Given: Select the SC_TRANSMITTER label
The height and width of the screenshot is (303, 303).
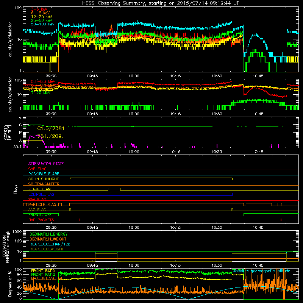Looking at the screenshot, I should click(x=44, y=184).
